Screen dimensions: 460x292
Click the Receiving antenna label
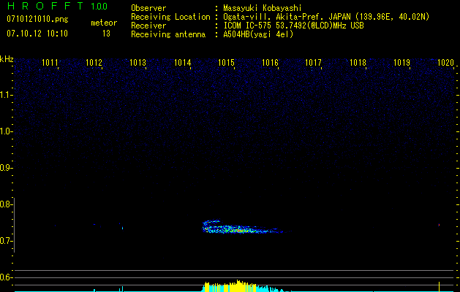[168, 34]
